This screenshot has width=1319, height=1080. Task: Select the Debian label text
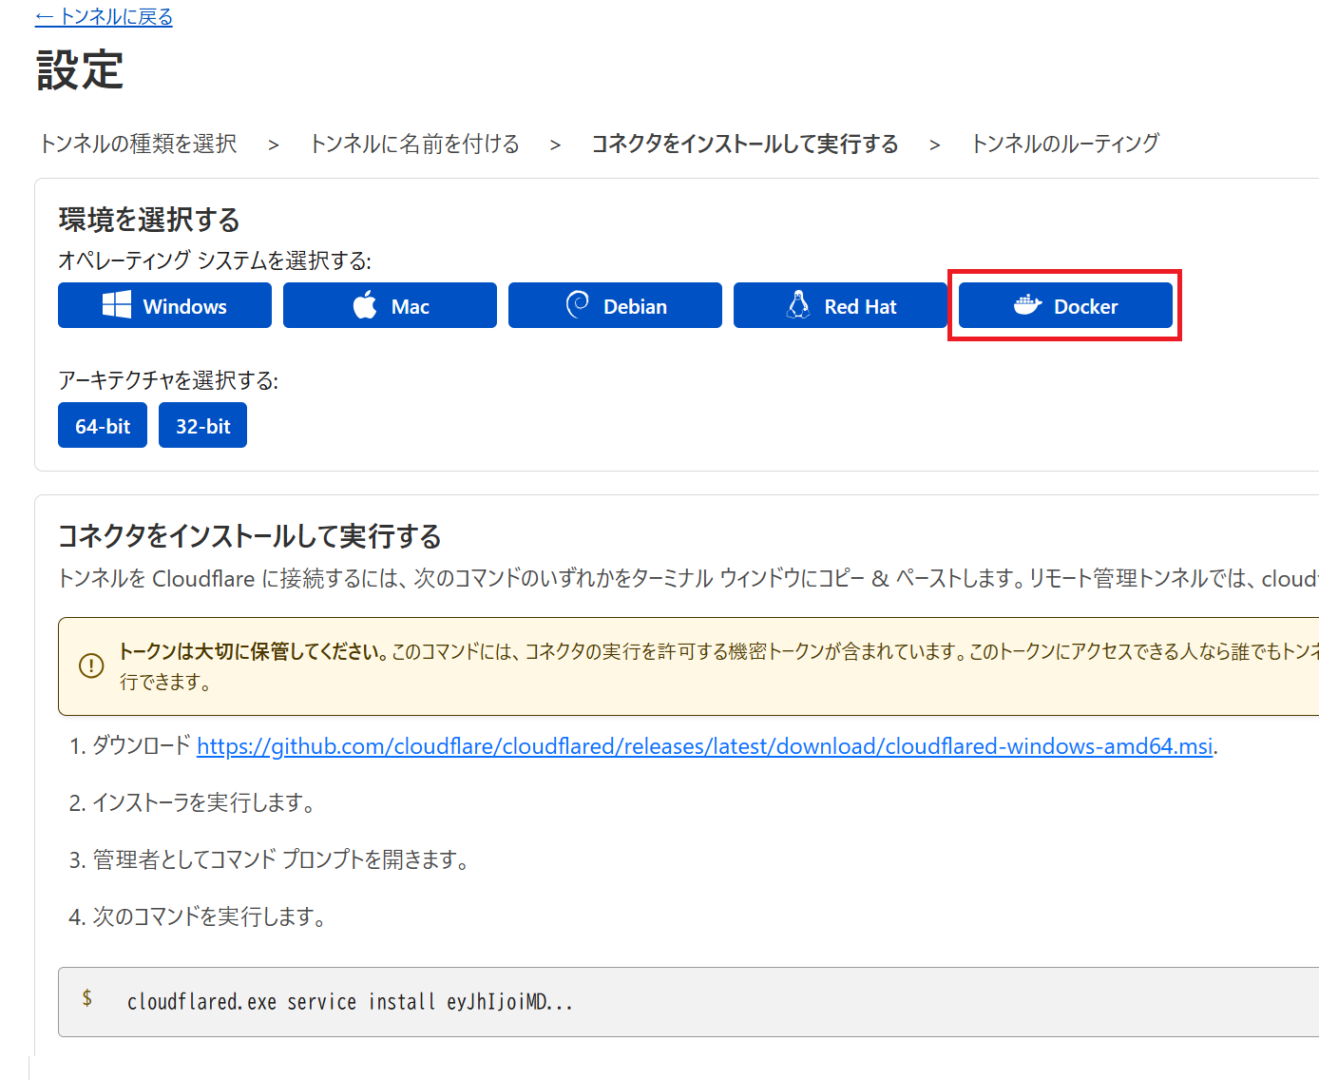click(636, 306)
